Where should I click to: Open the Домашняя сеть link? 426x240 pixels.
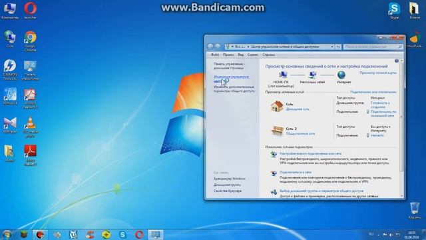click(298, 109)
